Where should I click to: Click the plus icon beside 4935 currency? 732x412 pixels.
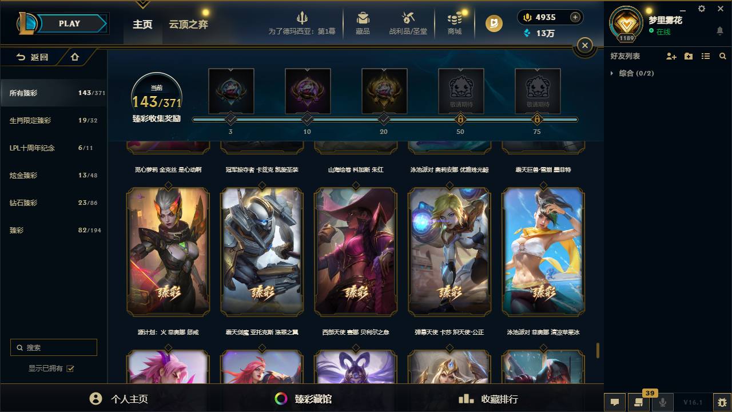[x=575, y=17]
